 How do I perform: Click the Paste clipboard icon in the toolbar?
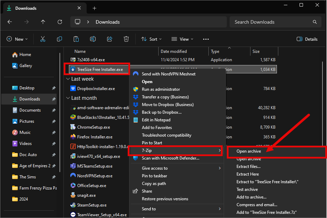point(76,39)
